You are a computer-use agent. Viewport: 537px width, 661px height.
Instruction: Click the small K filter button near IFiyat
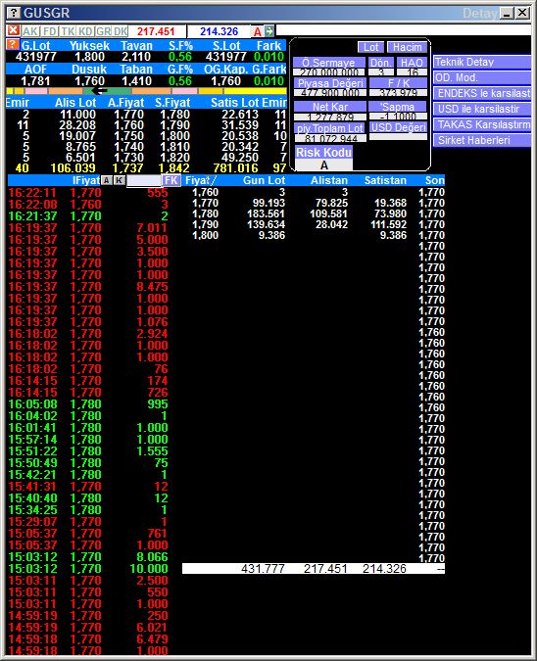click(120, 180)
